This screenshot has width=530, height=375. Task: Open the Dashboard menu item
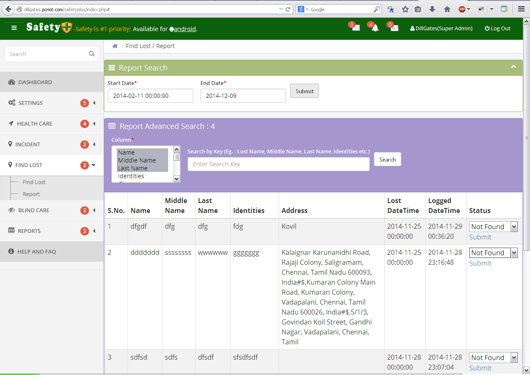point(52,82)
